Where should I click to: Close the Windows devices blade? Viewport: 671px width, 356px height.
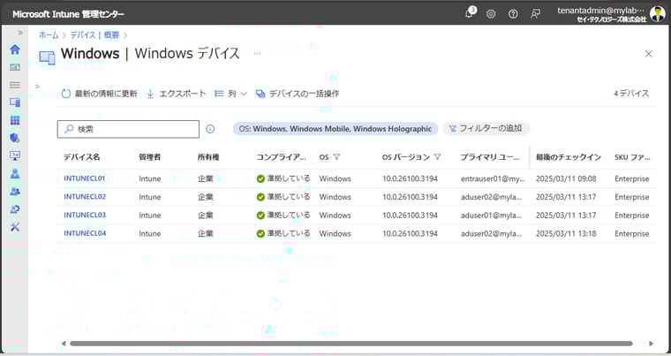[x=648, y=54]
